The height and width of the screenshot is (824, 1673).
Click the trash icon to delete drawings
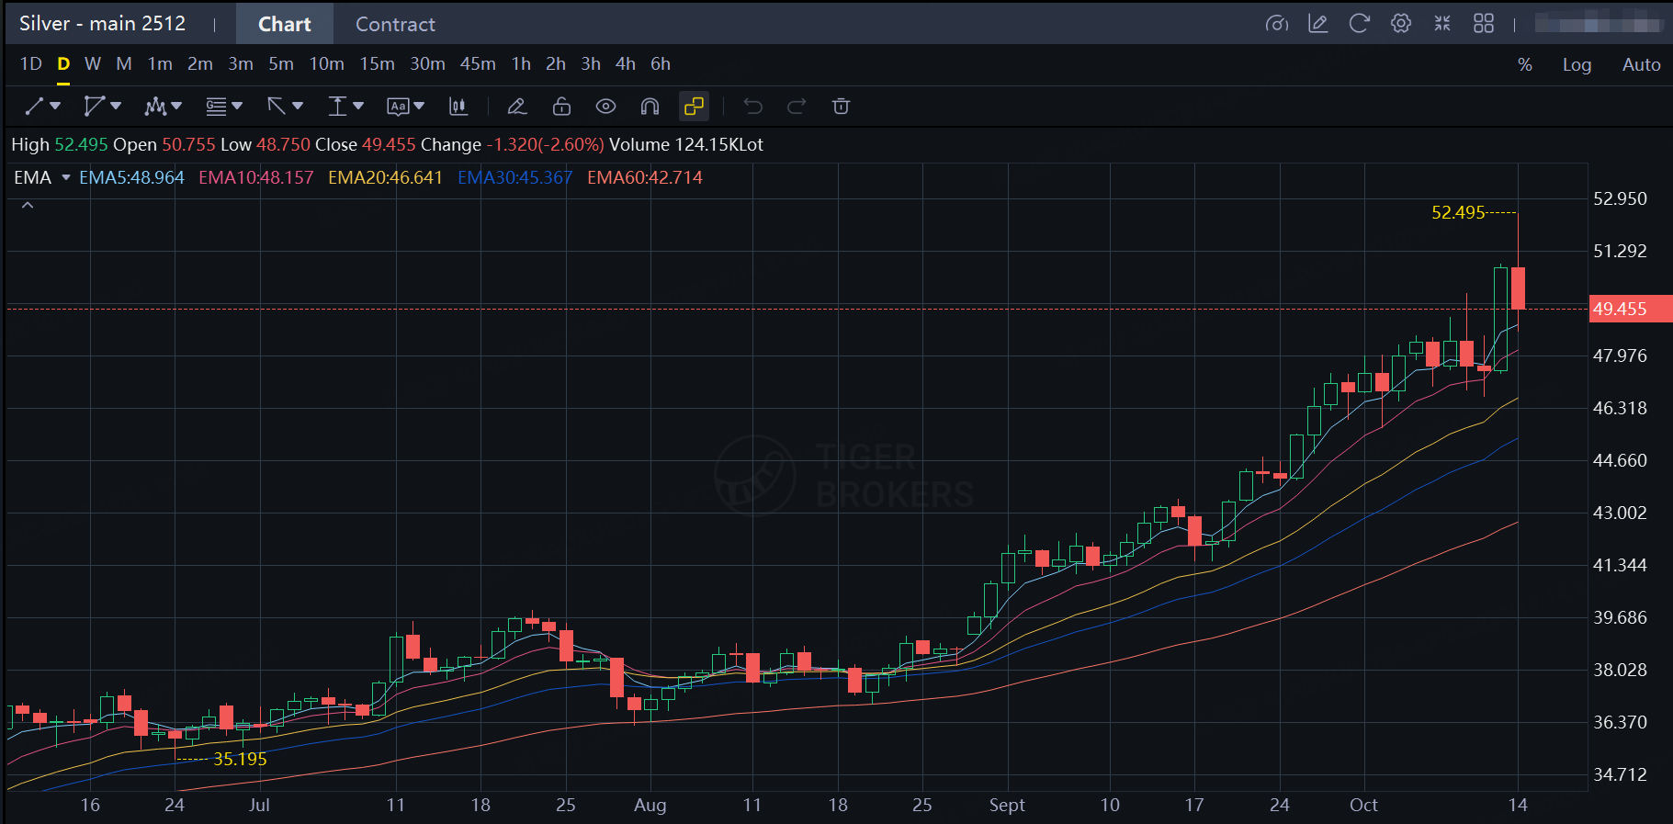[x=840, y=107]
